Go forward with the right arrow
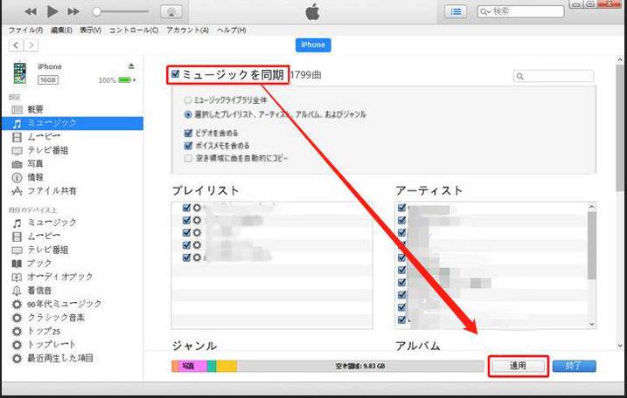The height and width of the screenshot is (398, 627). (31, 45)
